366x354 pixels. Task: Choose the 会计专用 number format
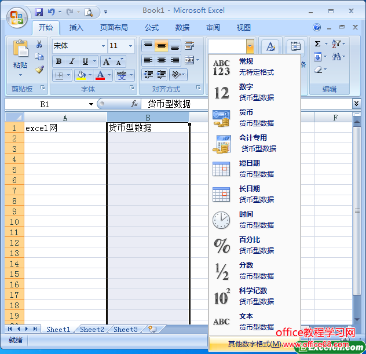[254, 143]
